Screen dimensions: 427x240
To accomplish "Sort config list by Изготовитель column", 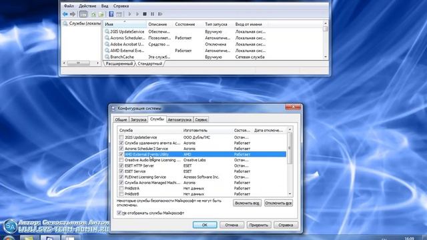I will tap(207, 131).
